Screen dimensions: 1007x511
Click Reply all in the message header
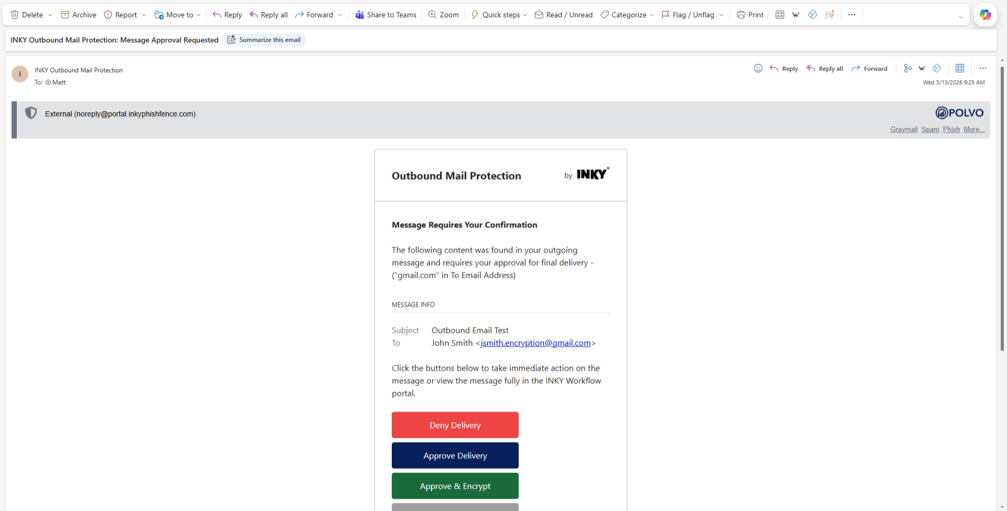825,68
